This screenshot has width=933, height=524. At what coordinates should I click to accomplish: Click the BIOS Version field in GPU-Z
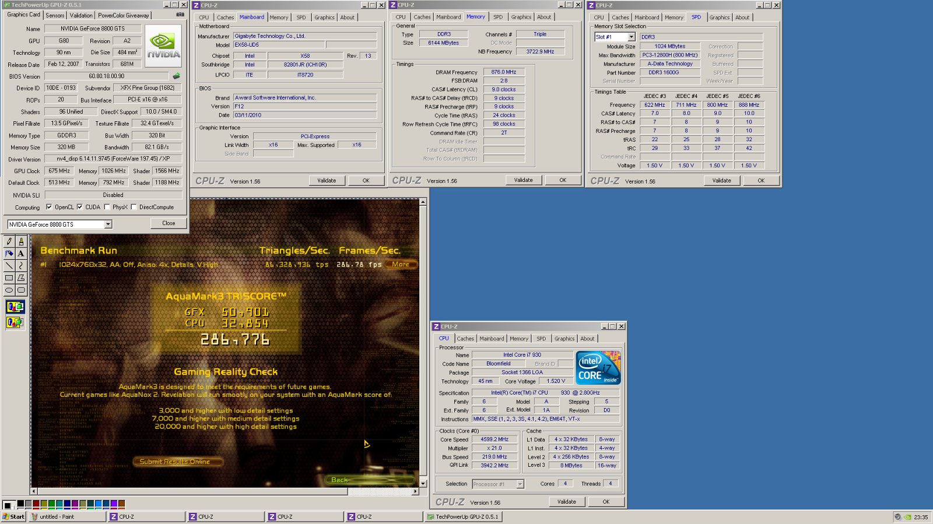107,76
